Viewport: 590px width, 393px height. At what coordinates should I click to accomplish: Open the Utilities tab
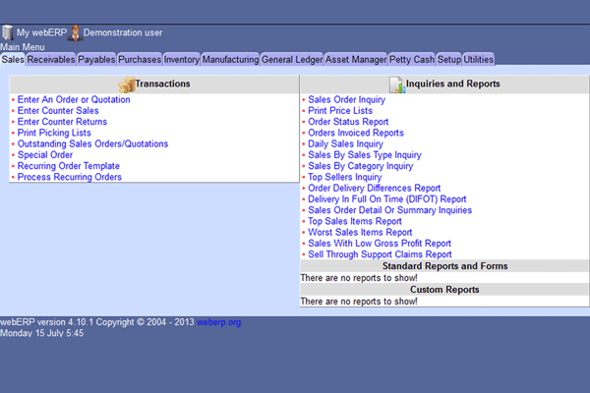pos(479,60)
